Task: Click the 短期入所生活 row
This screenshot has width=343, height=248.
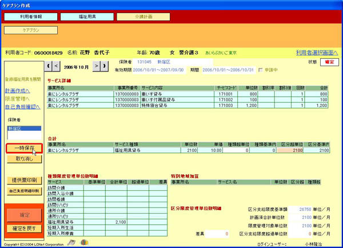Action: point(107,227)
